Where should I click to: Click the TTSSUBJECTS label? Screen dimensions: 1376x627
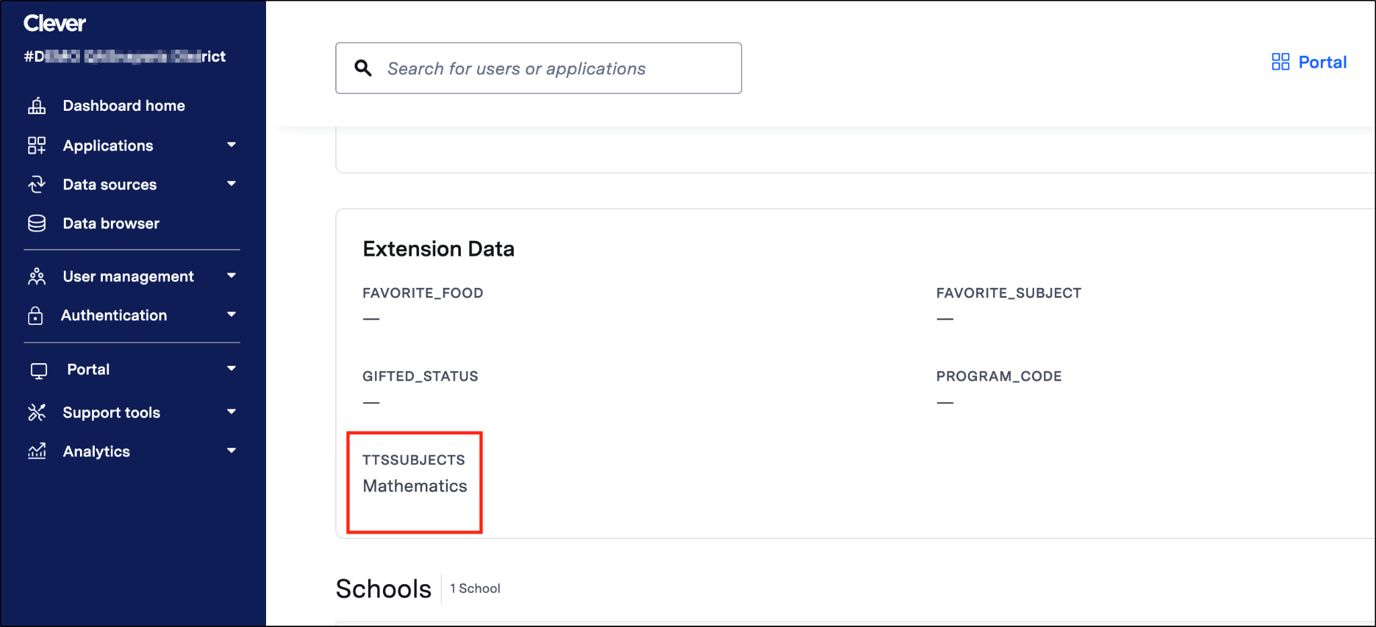coord(413,461)
